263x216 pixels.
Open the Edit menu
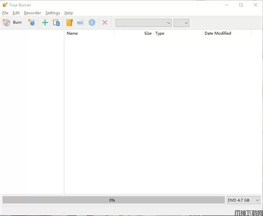tap(16, 13)
